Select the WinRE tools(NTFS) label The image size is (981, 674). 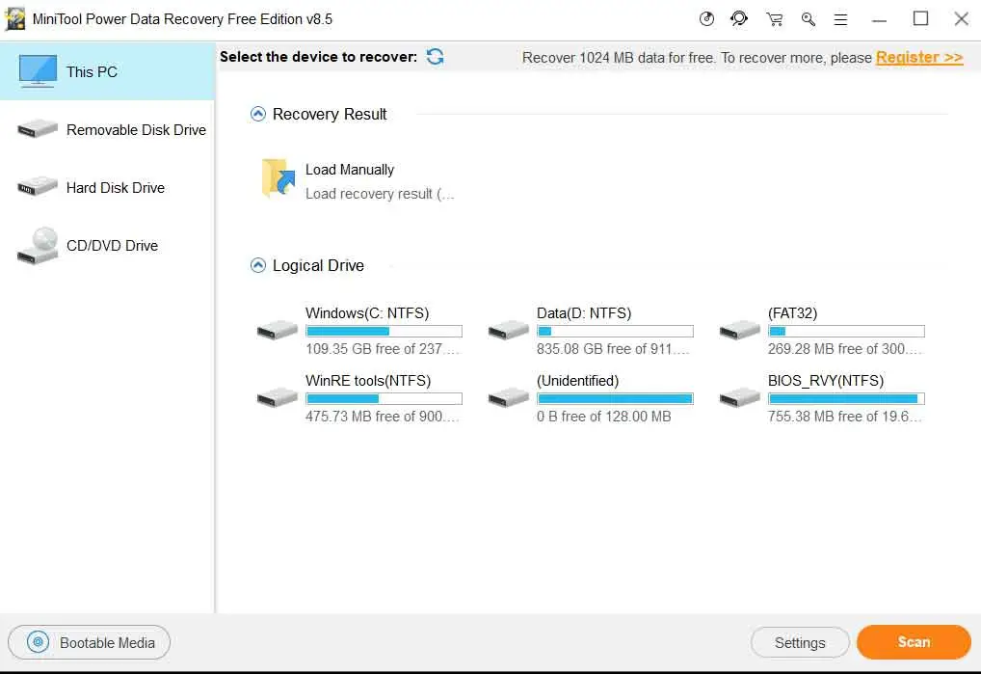pos(368,381)
